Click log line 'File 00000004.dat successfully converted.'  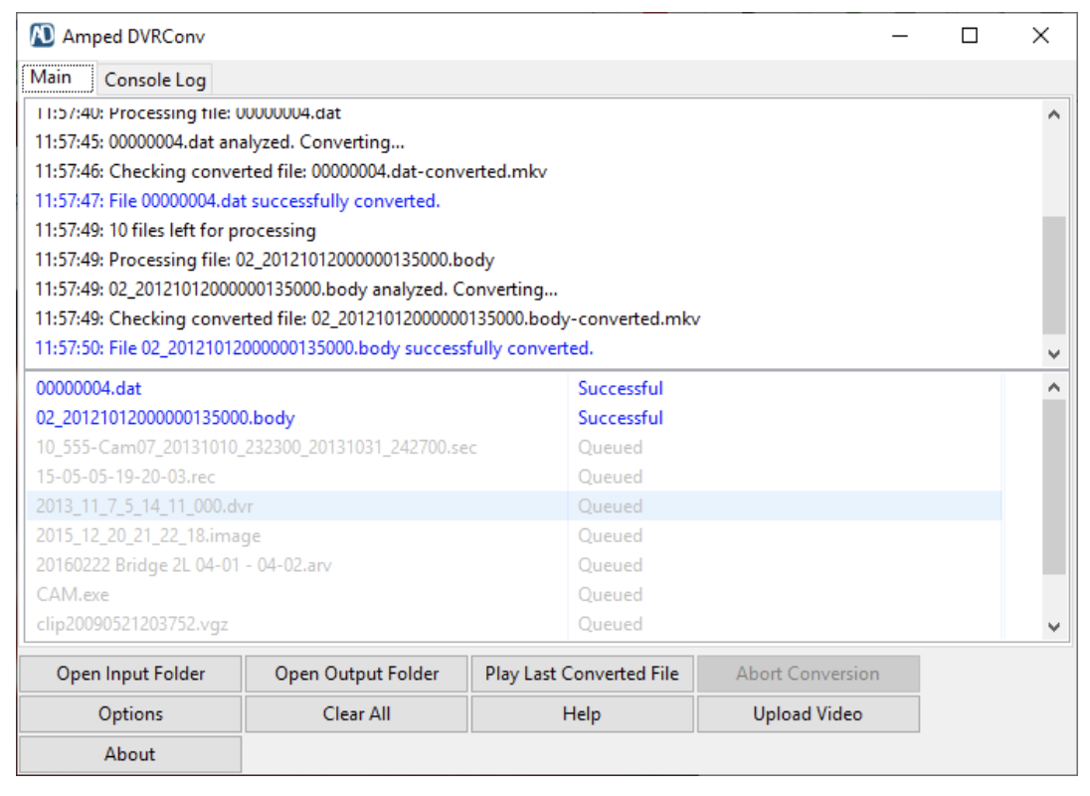pyautogui.click(x=238, y=201)
